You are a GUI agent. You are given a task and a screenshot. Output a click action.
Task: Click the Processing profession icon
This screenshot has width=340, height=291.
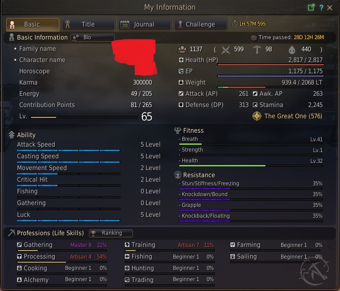click(19, 256)
